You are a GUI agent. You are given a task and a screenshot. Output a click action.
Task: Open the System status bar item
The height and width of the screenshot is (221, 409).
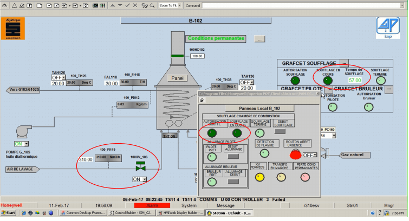(189, 205)
